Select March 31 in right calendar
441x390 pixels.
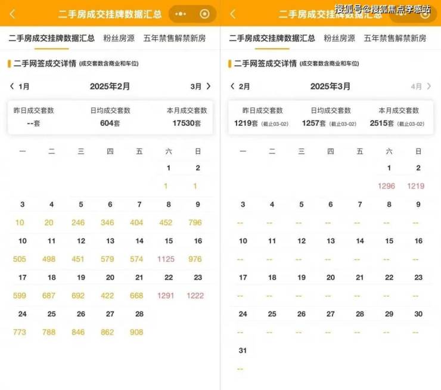point(243,360)
